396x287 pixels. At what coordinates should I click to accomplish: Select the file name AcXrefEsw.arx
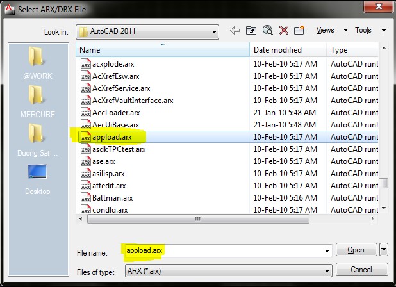pos(116,76)
